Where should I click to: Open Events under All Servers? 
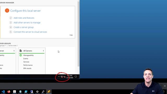26,58
